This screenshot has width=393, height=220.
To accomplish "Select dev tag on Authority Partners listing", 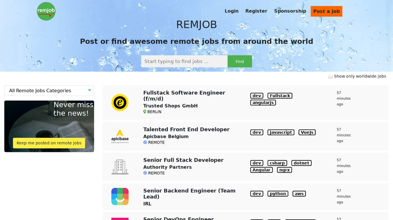I will click(x=257, y=163).
